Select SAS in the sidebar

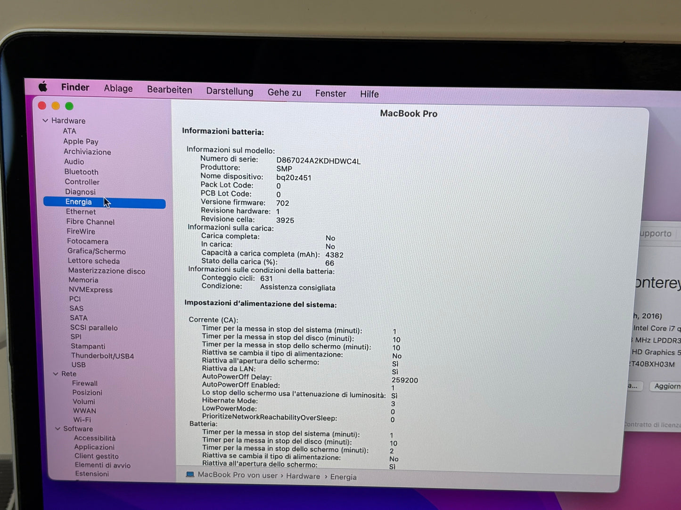coord(76,309)
